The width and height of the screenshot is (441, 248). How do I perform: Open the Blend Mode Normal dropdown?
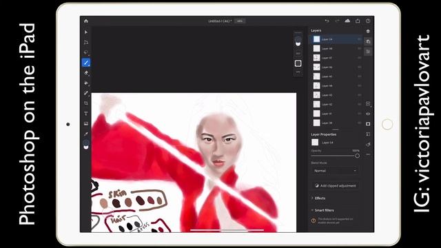tap(335, 171)
